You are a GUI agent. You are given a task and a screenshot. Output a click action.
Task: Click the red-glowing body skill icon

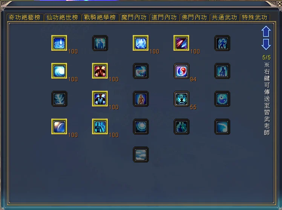[100, 71]
